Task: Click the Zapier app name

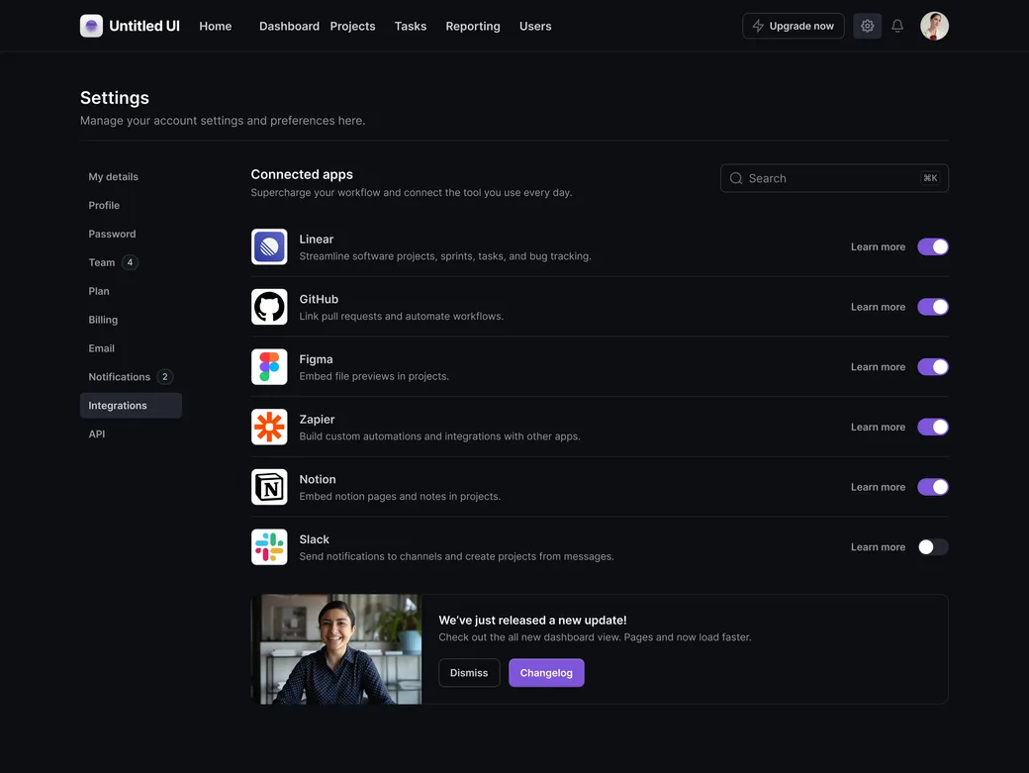Action: tap(317, 420)
